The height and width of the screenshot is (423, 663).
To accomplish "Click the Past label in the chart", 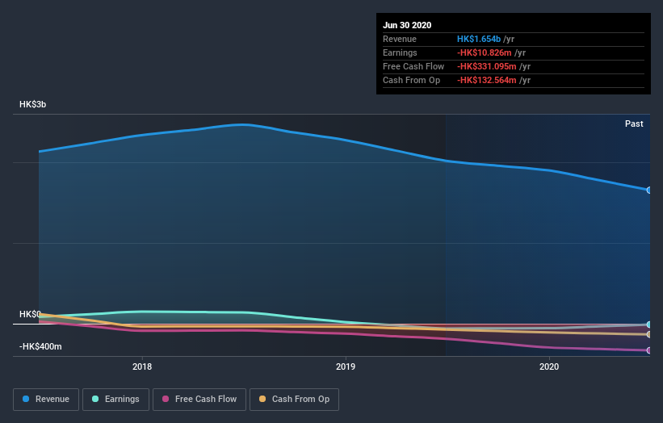I will [x=634, y=124].
